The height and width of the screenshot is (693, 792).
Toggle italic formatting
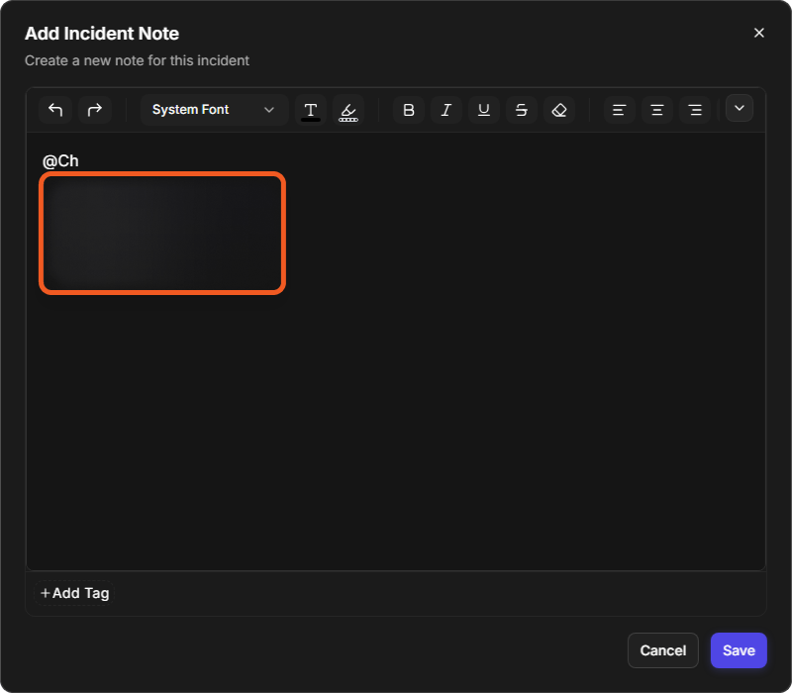[x=446, y=110]
